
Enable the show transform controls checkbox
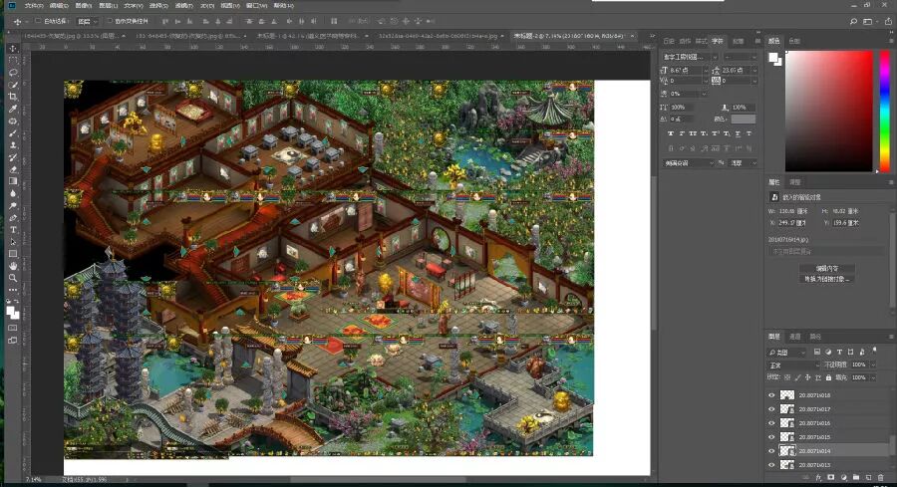click(110, 21)
